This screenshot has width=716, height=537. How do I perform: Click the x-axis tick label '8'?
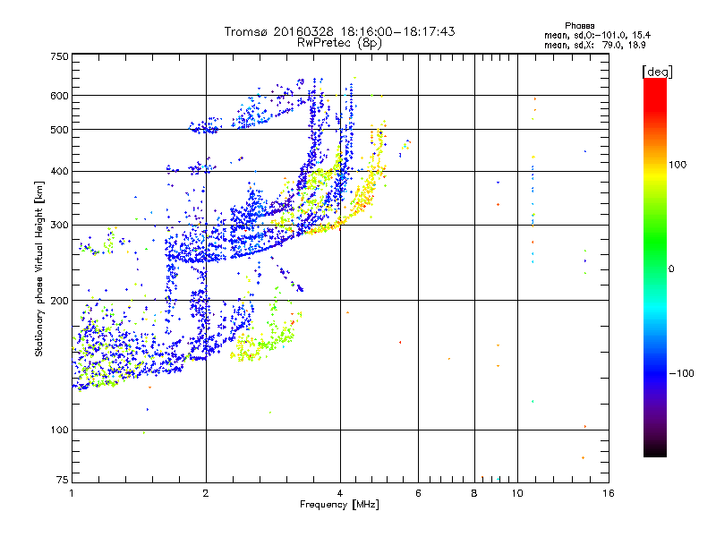tap(474, 493)
